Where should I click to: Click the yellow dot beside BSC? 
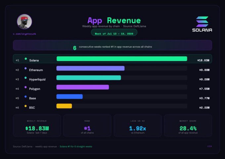(x=25, y=106)
